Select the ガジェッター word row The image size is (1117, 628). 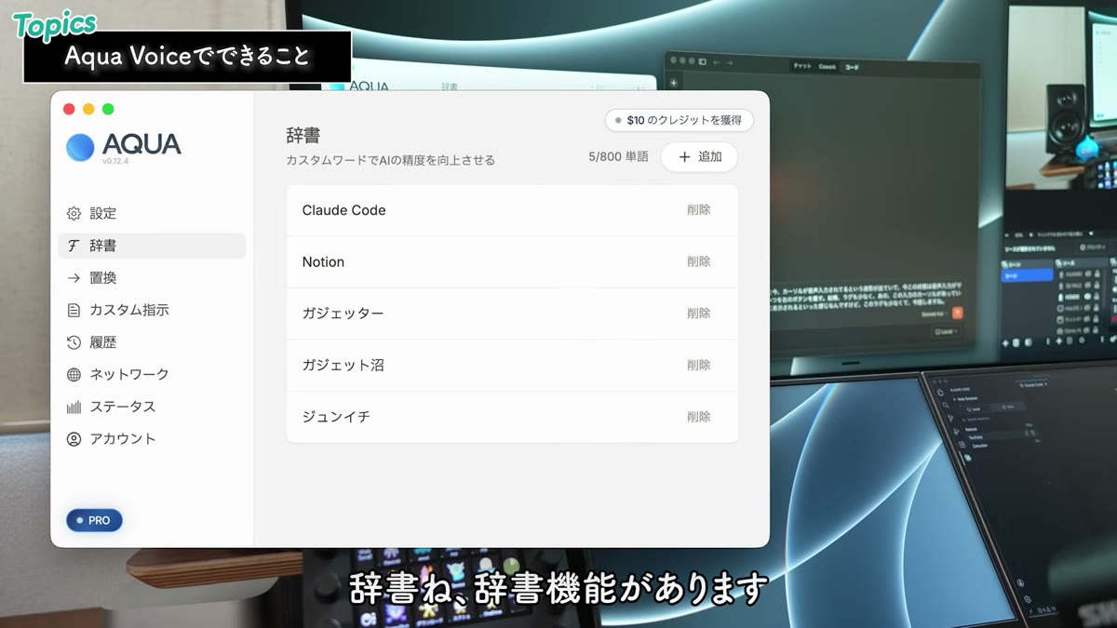point(512,314)
